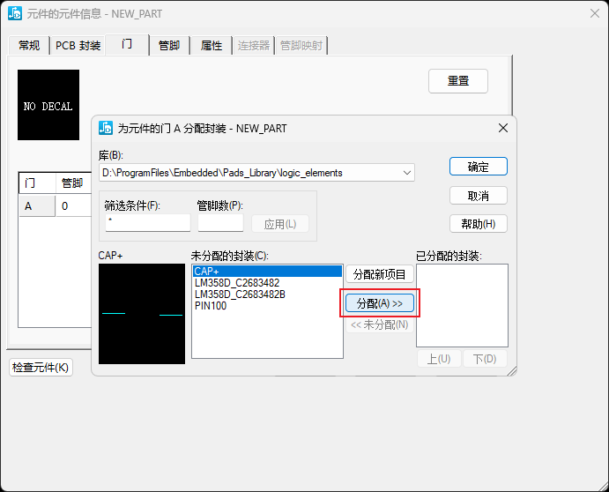Expand the 库 library path dropdown
Image resolution: width=609 pixels, height=492 pixels.
405,173
